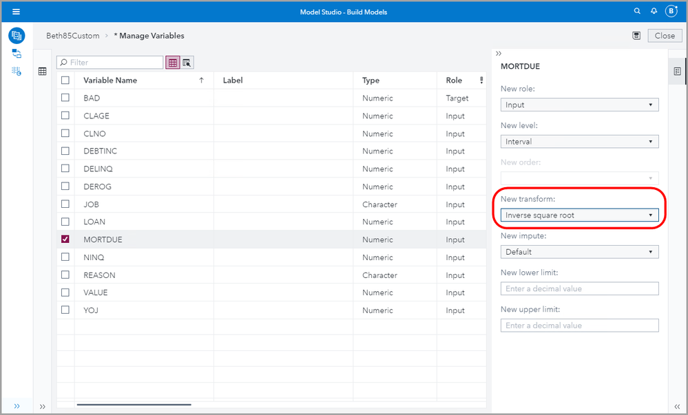
Task: Check the CLAGE variable checkbox
Action: (65, 116)
